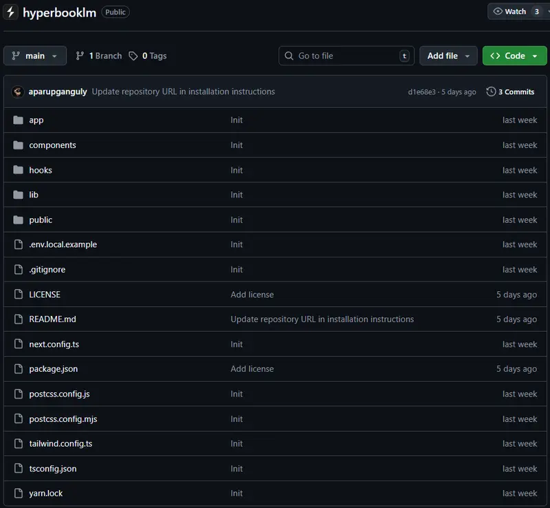Open the green Code dropdown
The height and width of the screenshot is (508, 550).
click(x=514, y=56)
